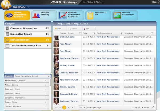Open the eWalkPLUS menu arrow
This screenshot has width=160, height=111.
tap(26, 7)
